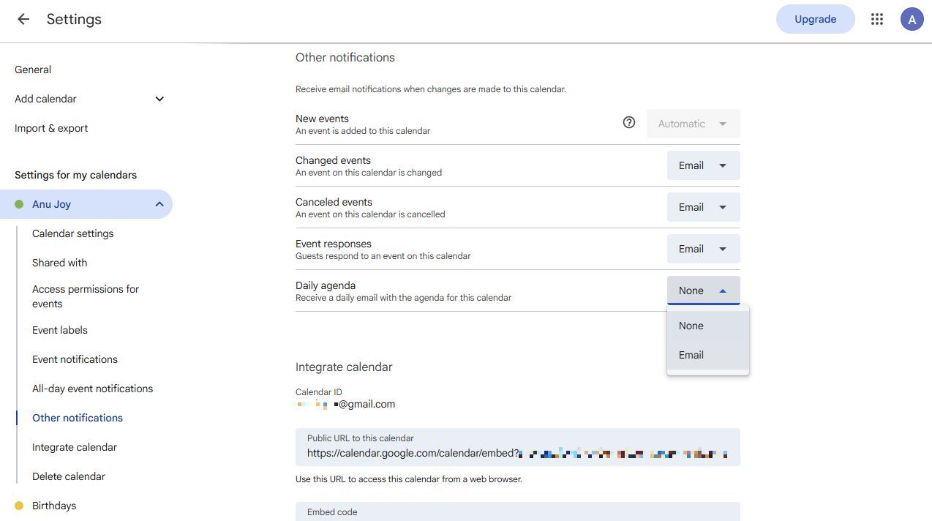Click the disabled New events Automatic dropdown
The height and width of the screenshot is (521, 932).
click(693, 124)
